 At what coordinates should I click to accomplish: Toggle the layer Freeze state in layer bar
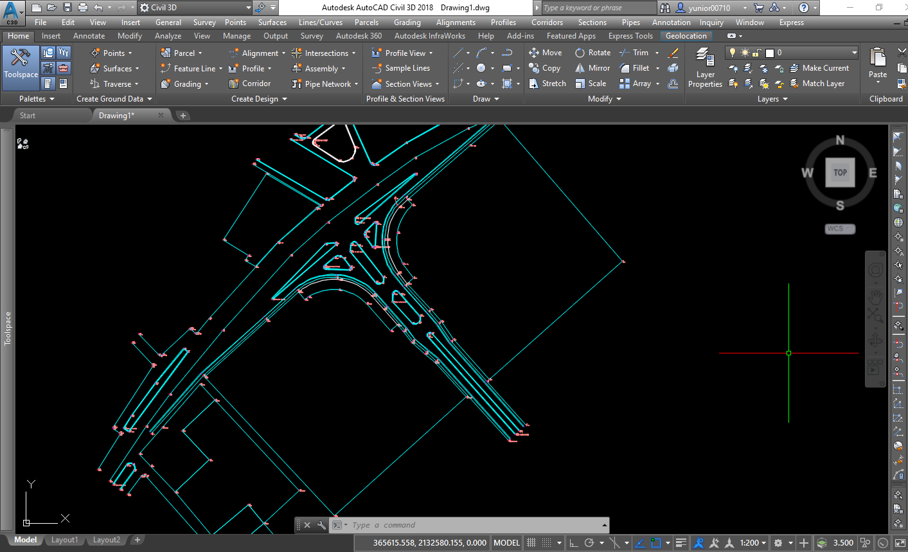point(745,53)
